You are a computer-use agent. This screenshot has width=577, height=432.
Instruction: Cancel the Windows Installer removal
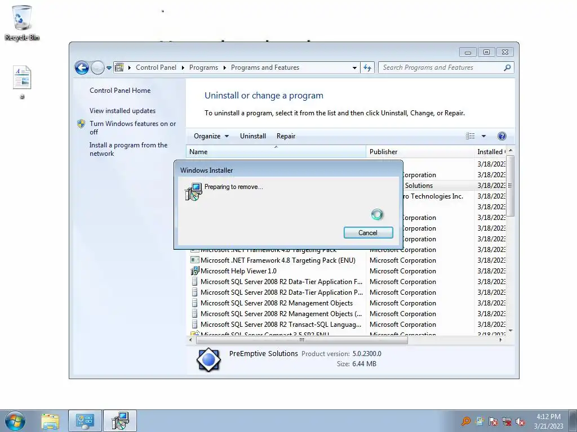[x=368, y=232]
